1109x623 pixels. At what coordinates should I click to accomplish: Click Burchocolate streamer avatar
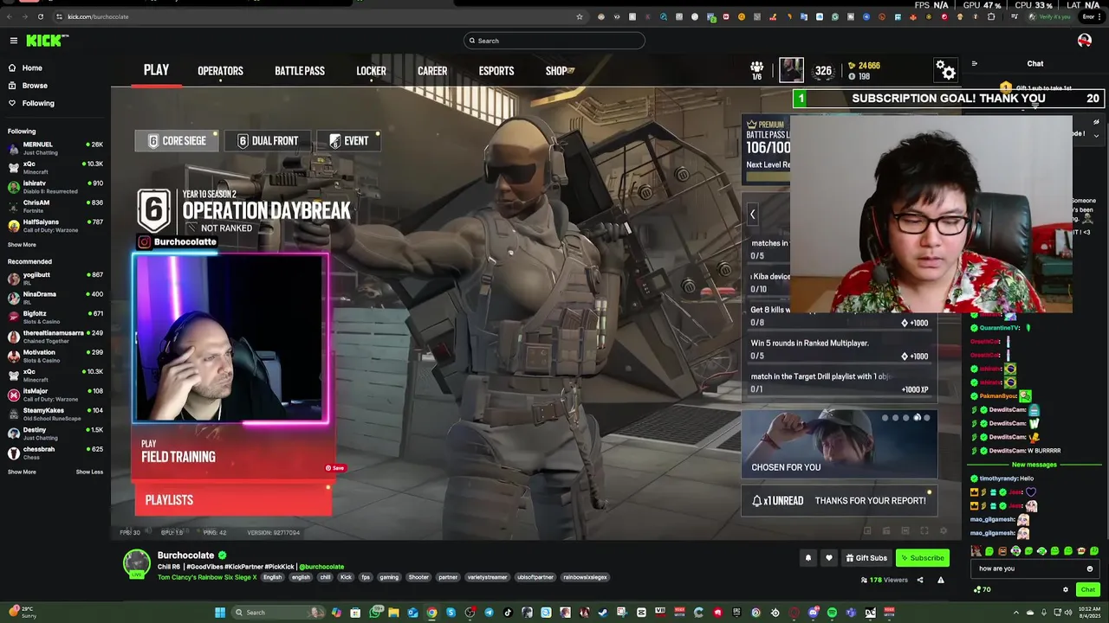pyautogui.click(x=136, y=563)
